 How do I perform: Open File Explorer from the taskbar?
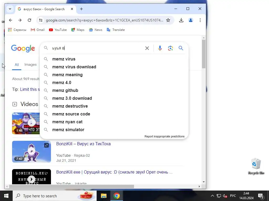coord(104,196)
